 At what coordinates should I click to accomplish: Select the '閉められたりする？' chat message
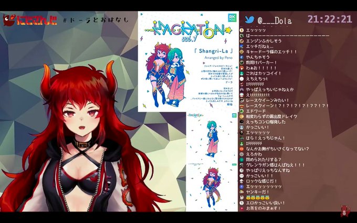point(264,160)
